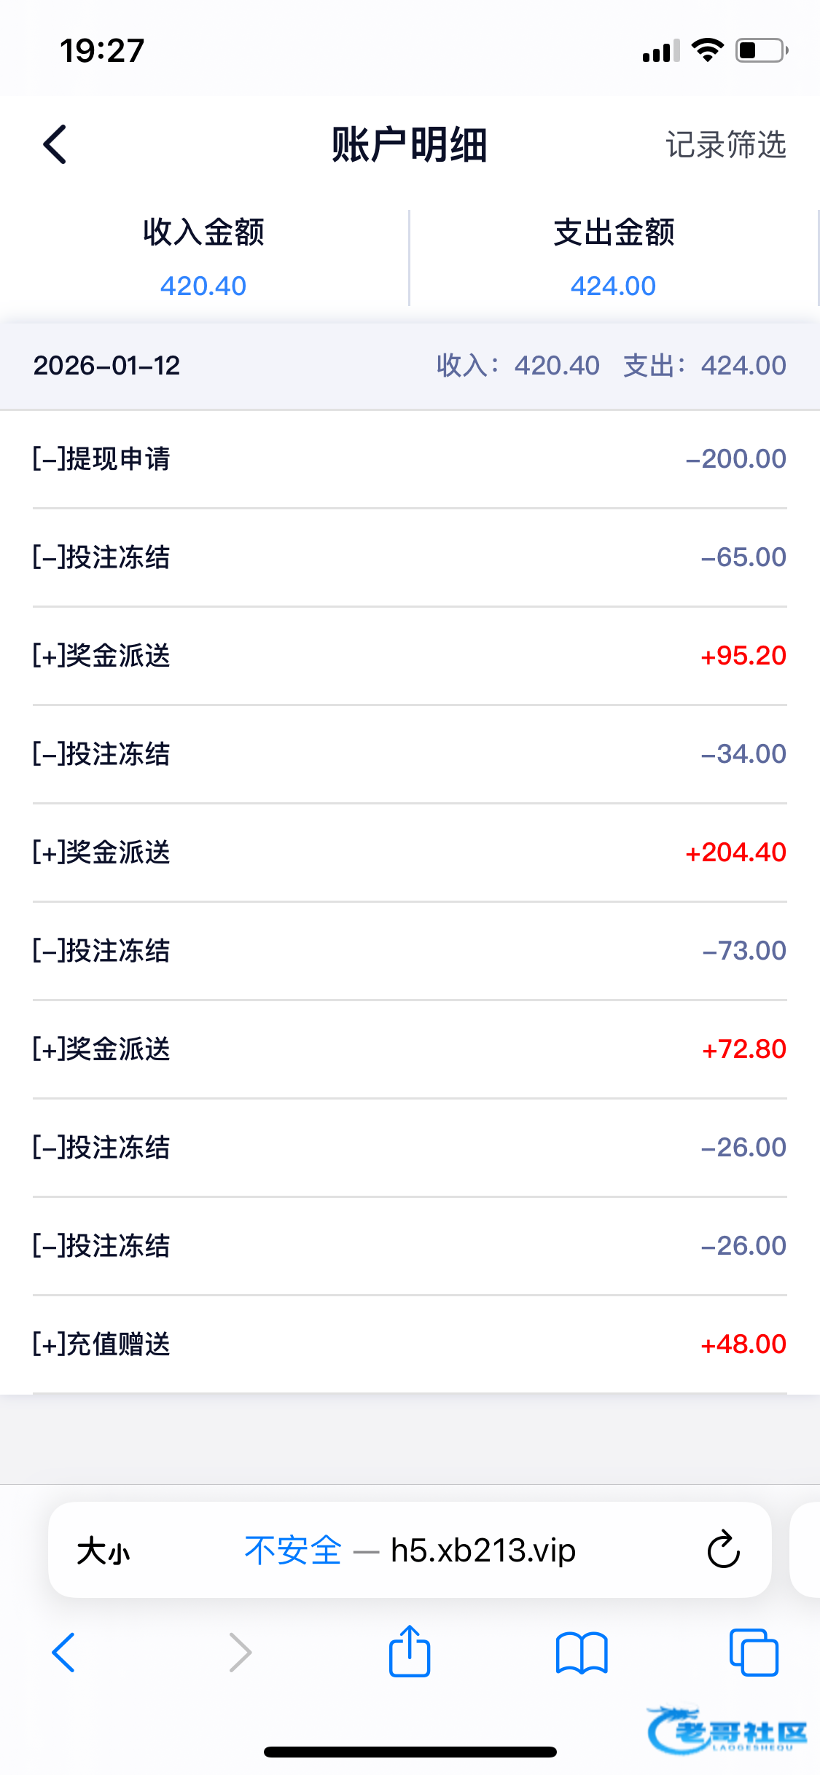Show Safari tabs overview icon

pos(754,1652)
